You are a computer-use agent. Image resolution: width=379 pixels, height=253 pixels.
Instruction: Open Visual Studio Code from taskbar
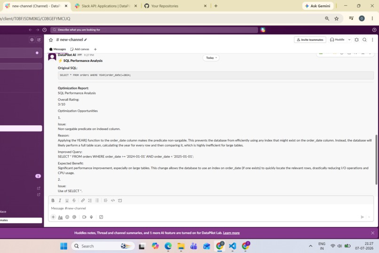click(232, 246)
